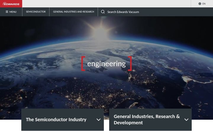Click the MENU label
This screenshot has height=133, width=213.
point(13,12)
